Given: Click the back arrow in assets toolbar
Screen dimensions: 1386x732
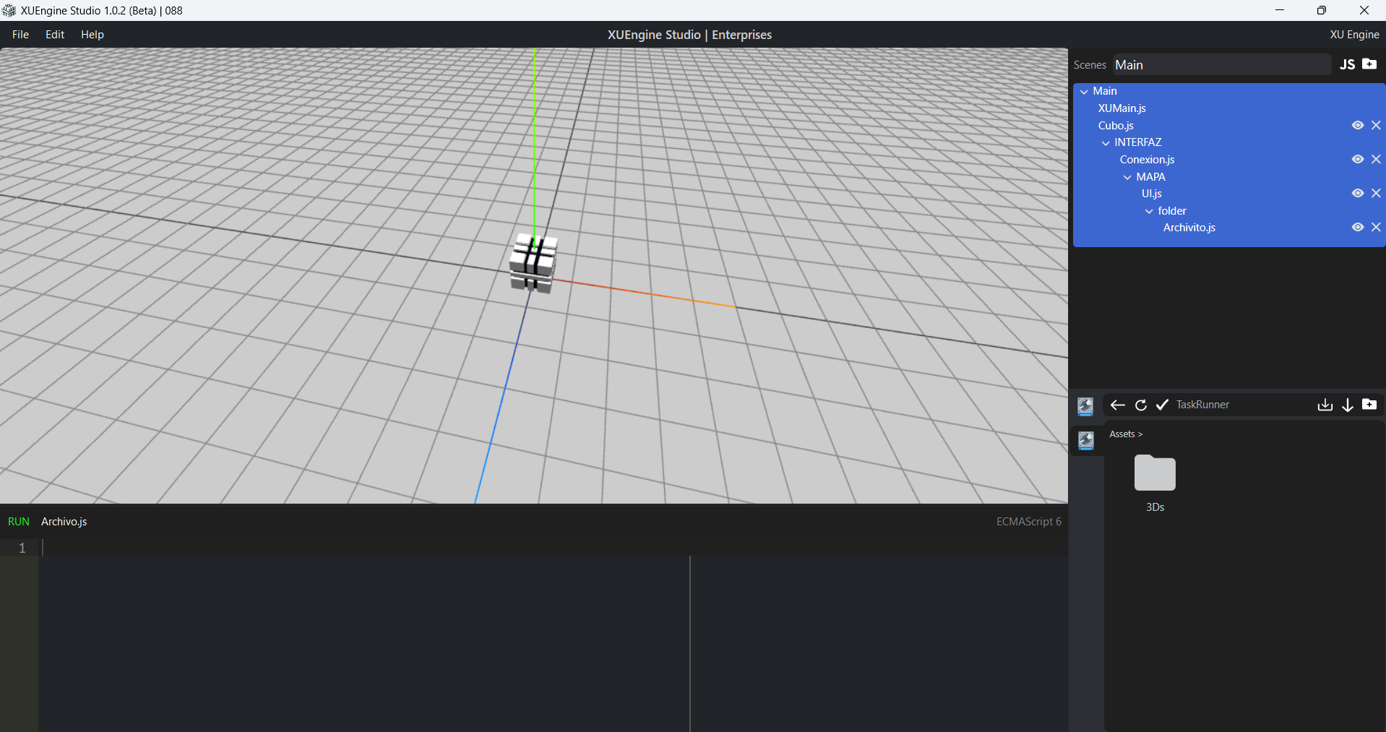Looking at the screenshot, I should pyautogui.click(x=1117, y=405).
